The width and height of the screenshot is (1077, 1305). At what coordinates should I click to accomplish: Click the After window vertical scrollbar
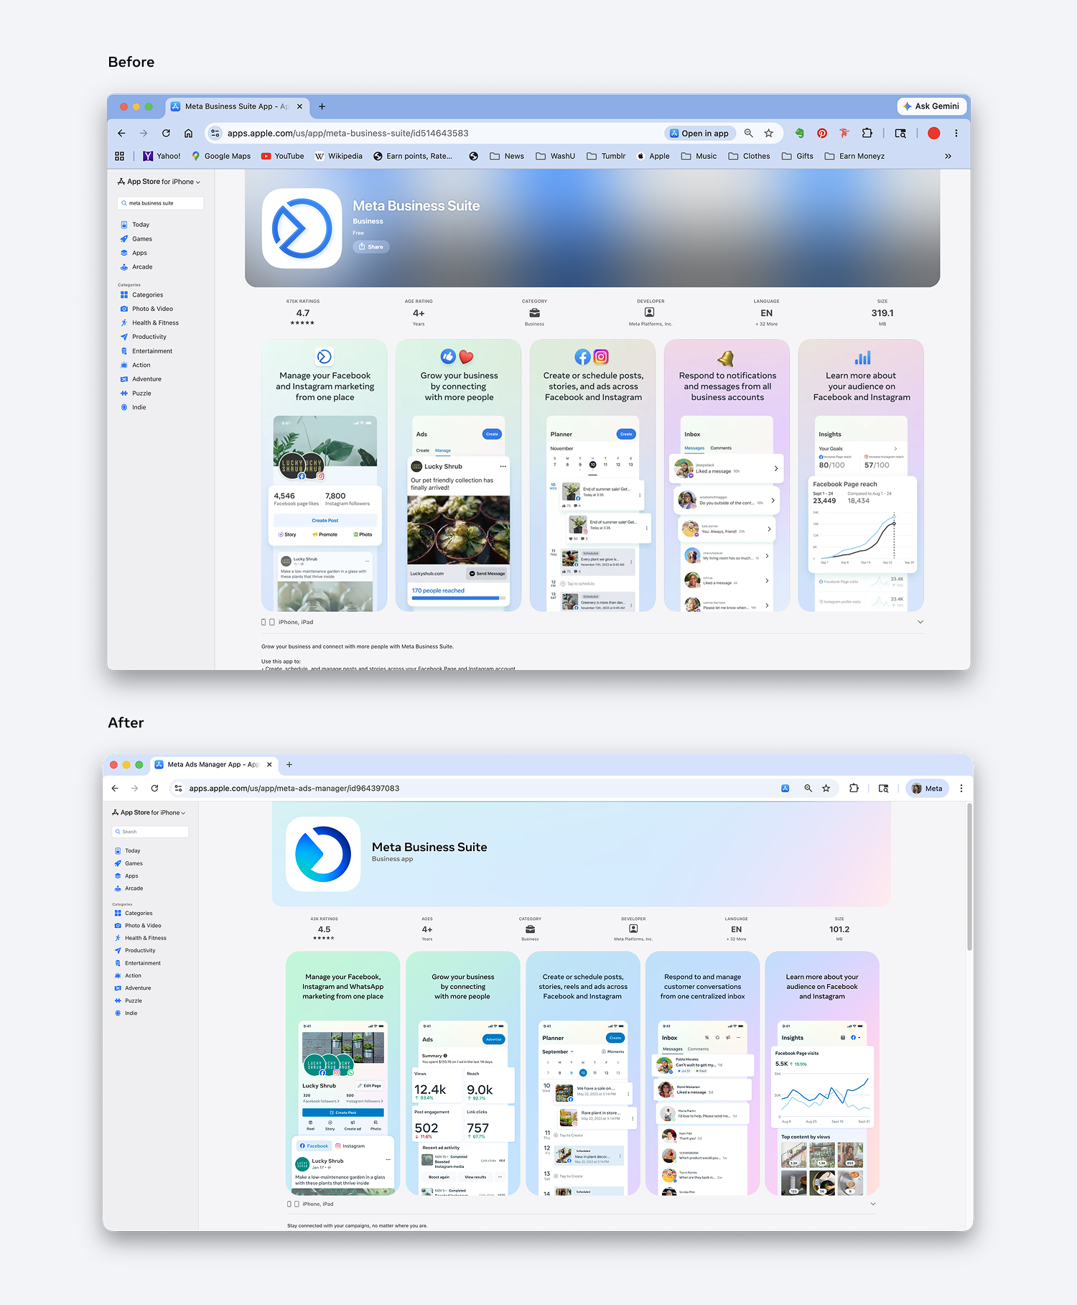970,876
